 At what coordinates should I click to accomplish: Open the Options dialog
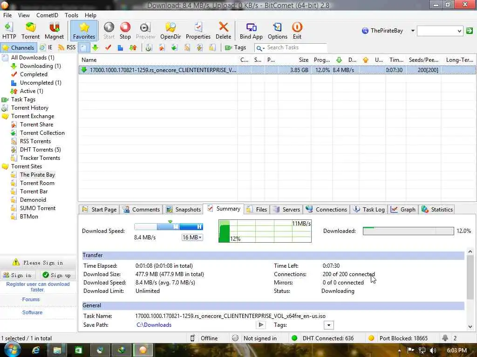(x=278, y=31)
